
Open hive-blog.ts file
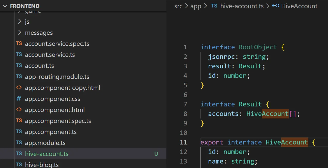point(42,165)
